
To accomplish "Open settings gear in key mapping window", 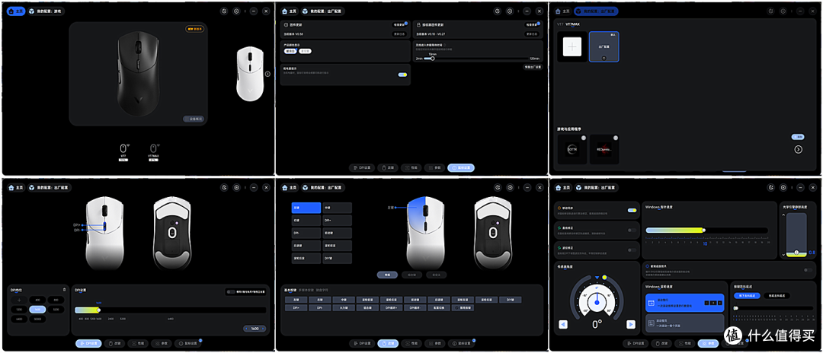I will (510, 187).
